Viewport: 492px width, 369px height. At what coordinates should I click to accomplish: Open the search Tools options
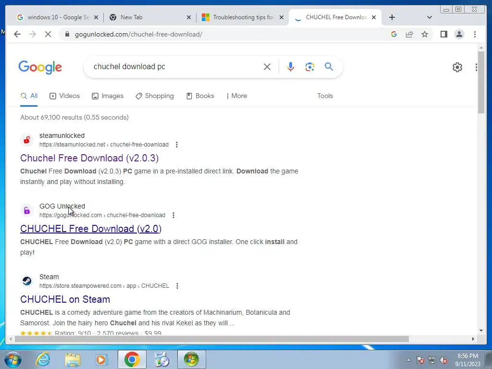[325, 96]
